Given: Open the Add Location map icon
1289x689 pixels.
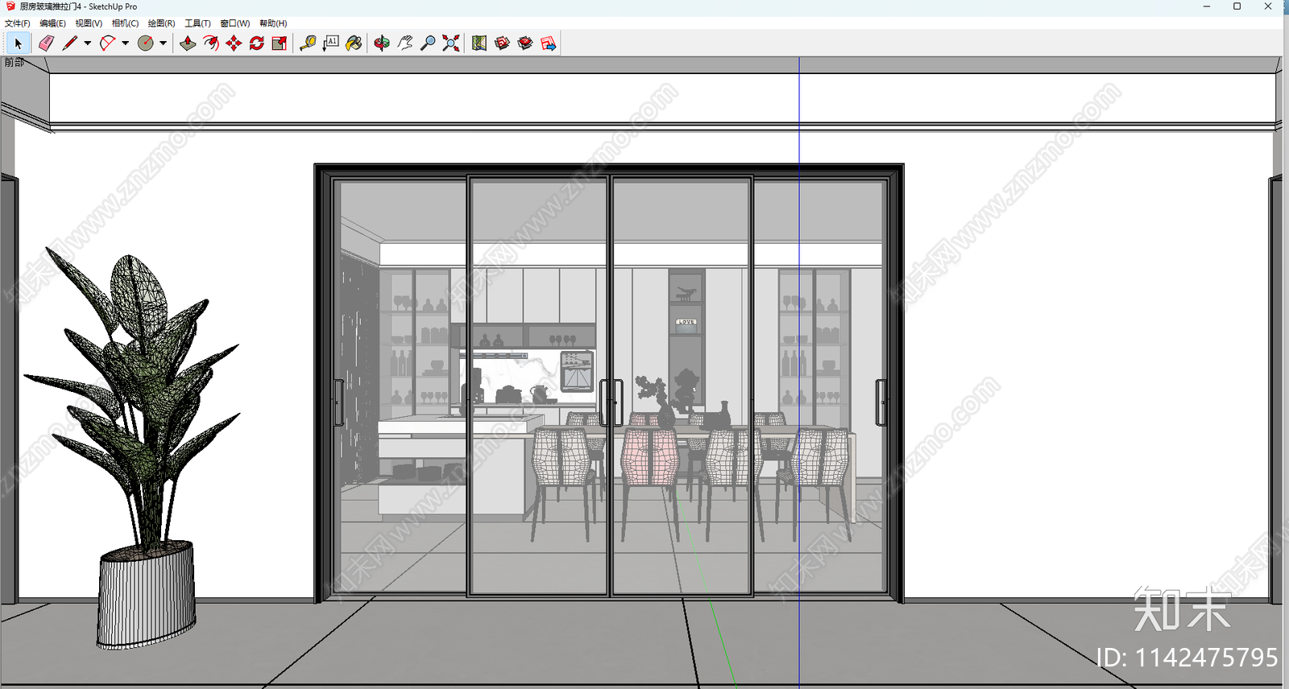Looking at the screenshot, I should coord(479,43).
